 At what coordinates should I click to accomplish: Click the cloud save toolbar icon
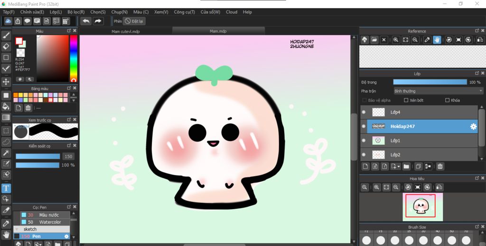coord(8,21)
